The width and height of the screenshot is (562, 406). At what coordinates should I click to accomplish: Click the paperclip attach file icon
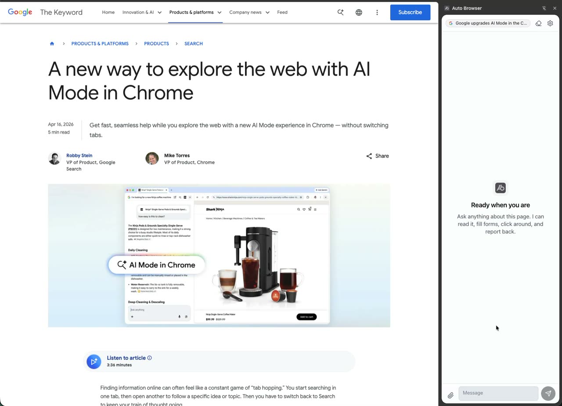[x=450, y=395]
